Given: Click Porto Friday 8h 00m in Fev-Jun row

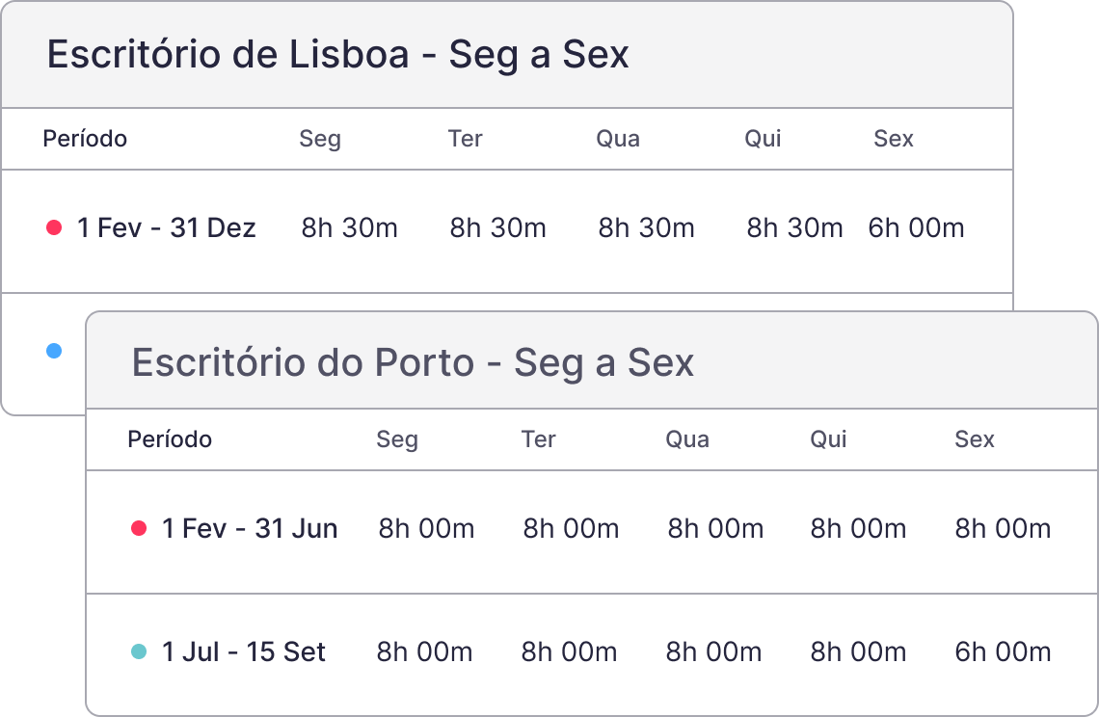Looking at the screenshot, I should [1003, 528].
